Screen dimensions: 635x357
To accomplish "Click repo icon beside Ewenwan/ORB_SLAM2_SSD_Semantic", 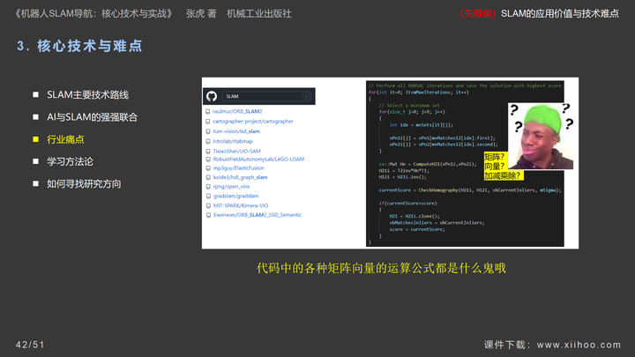I will point(208,215).
